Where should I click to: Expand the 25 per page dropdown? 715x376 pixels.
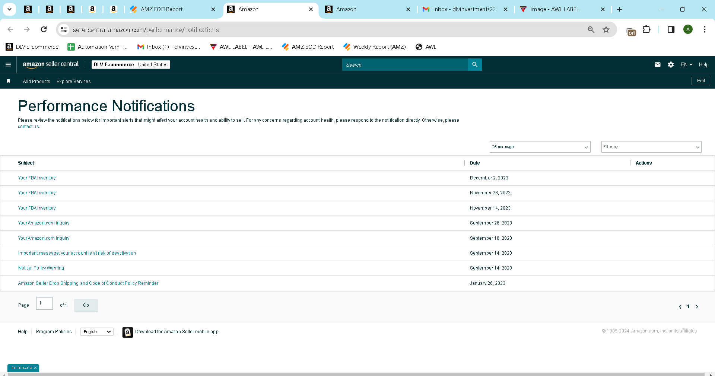tap(540, 147)
